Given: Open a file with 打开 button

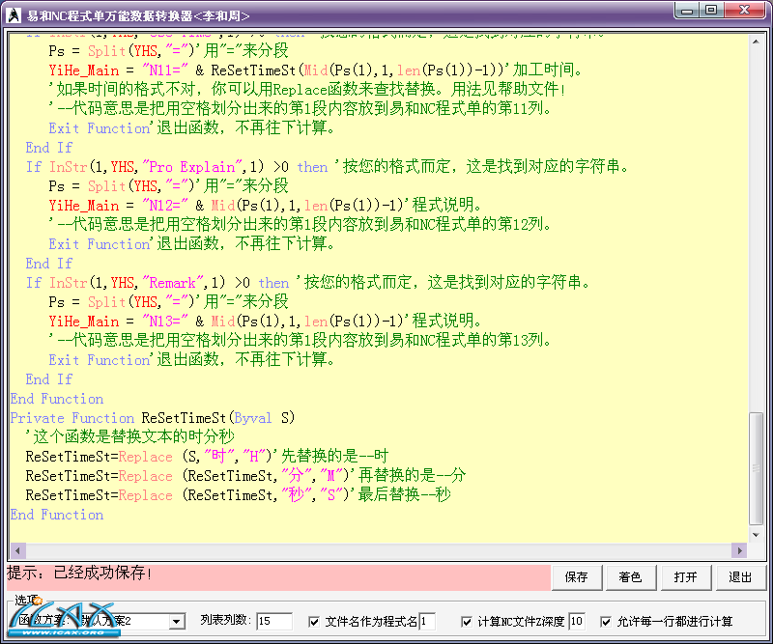Looking at the screenshot, I should pos(686,577).
